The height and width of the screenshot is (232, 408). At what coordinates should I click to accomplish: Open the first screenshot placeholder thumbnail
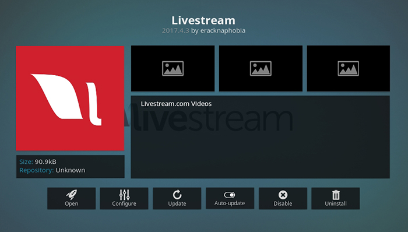tap(173, 68)
